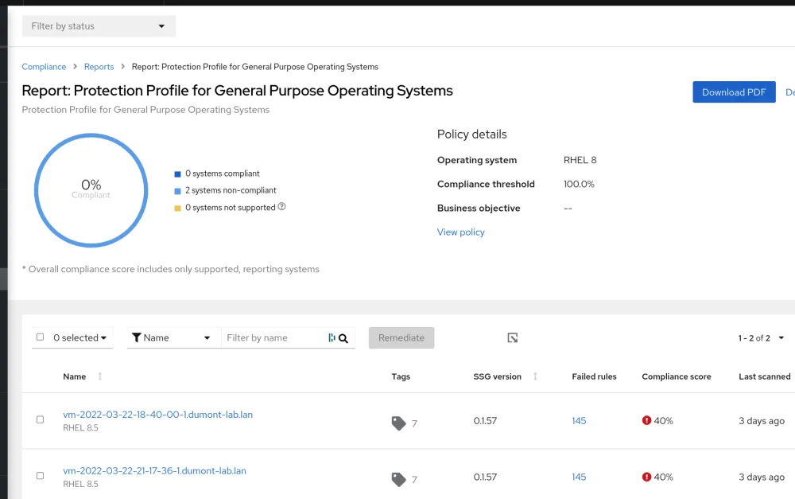Click the funnel filter icon next to Name
795x499 pixels.
pos(138,337)
